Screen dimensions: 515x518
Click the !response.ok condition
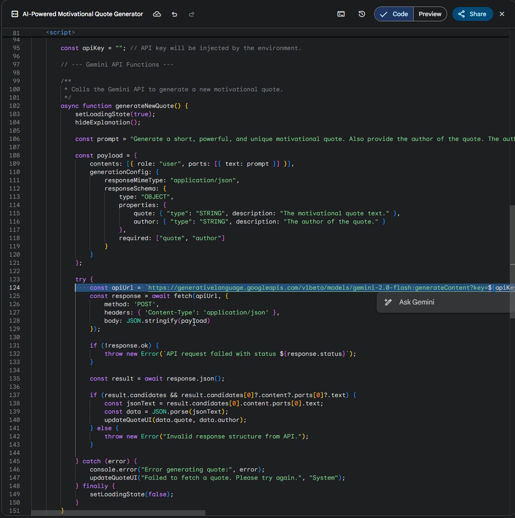pos(126,345)
